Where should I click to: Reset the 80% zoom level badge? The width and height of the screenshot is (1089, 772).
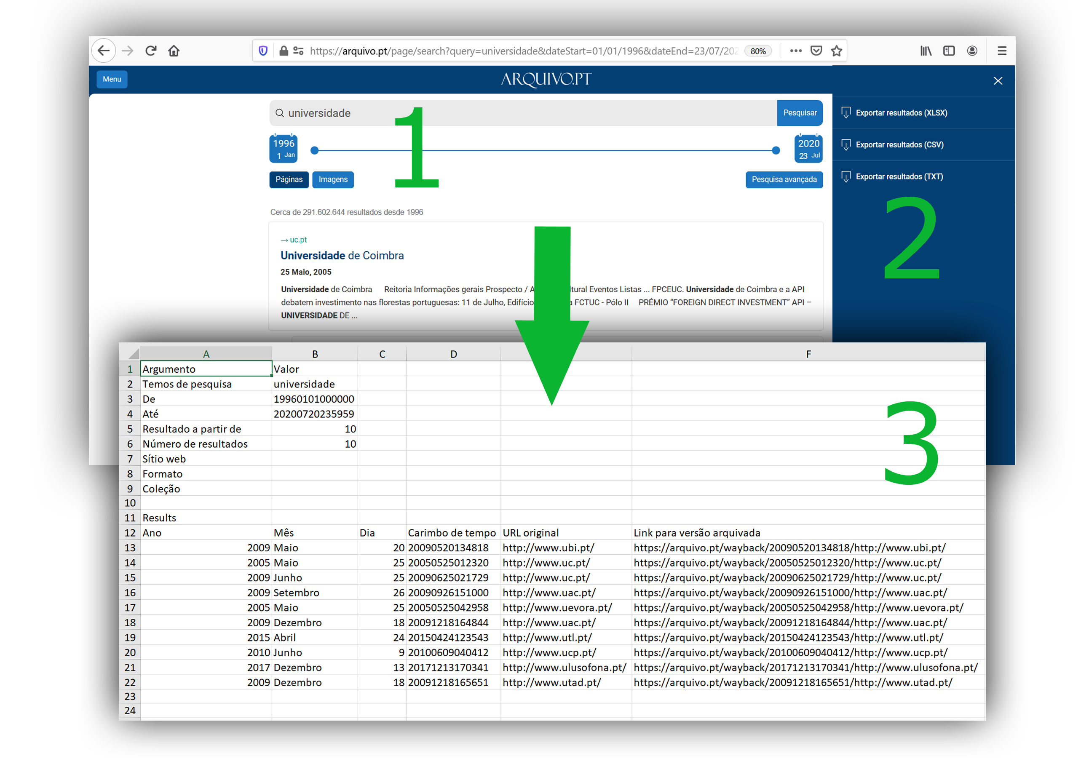point(757,51)
